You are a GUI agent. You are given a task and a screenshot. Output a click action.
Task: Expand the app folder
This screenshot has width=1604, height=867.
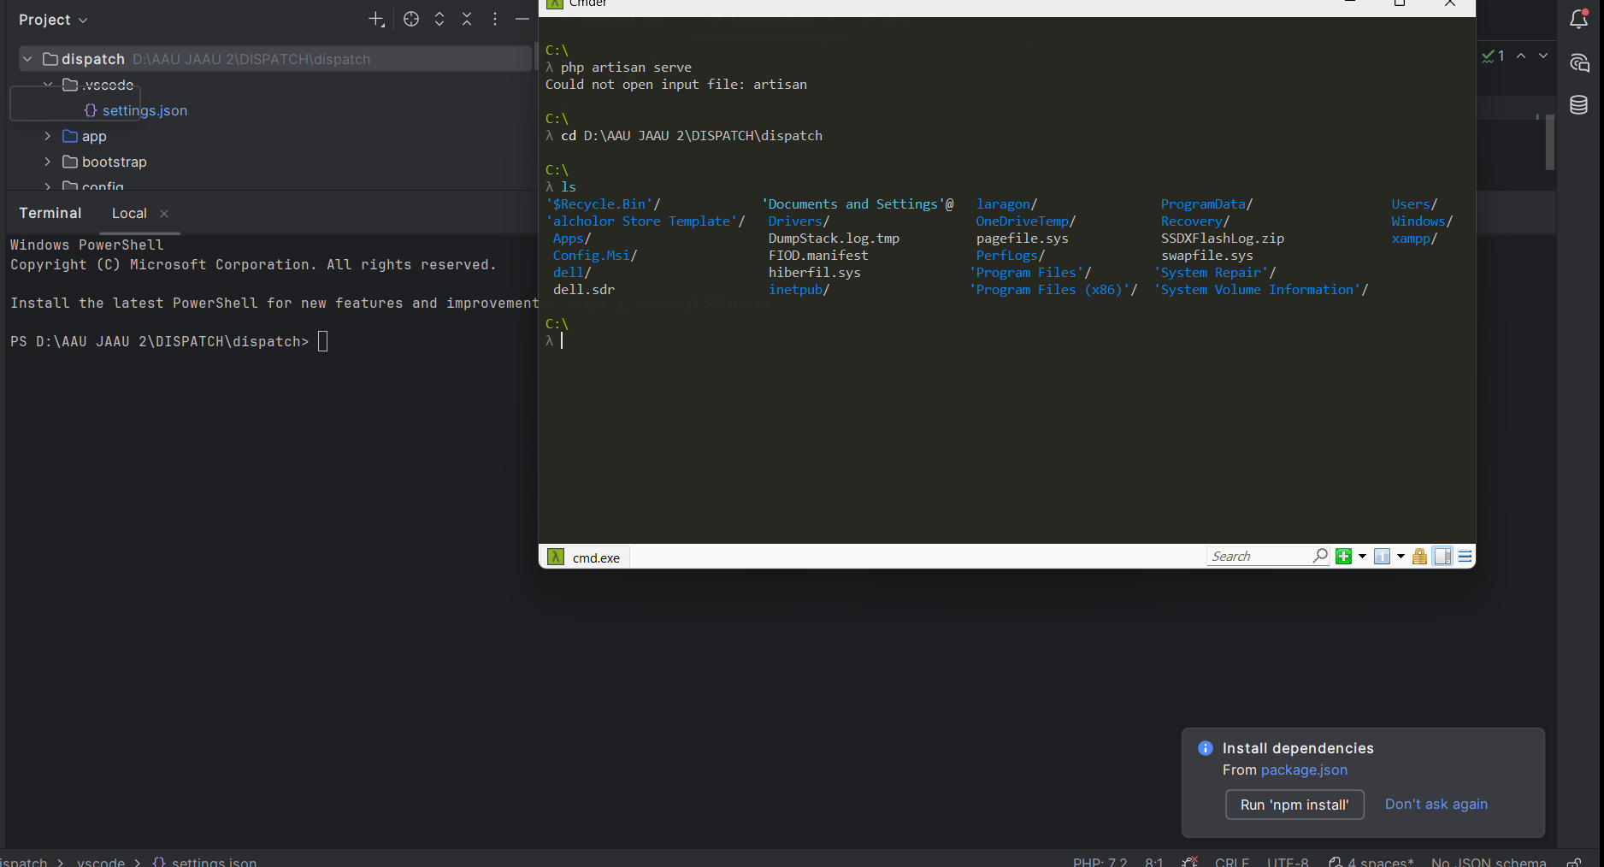48,136
